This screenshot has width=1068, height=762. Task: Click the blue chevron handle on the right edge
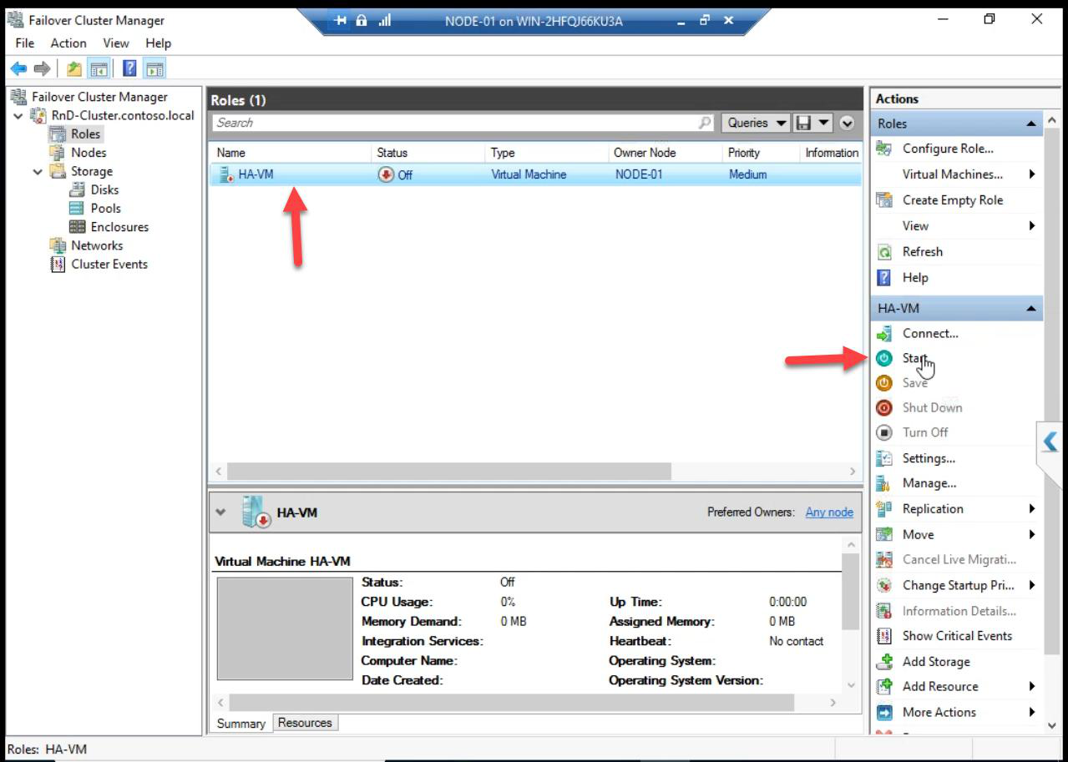click(1050, 441)
